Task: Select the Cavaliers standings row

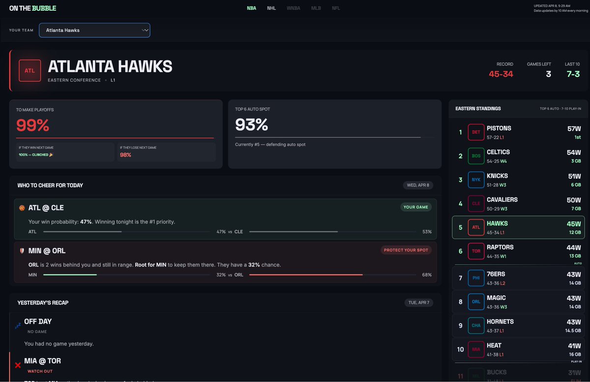Action: (x=518, y=204)
